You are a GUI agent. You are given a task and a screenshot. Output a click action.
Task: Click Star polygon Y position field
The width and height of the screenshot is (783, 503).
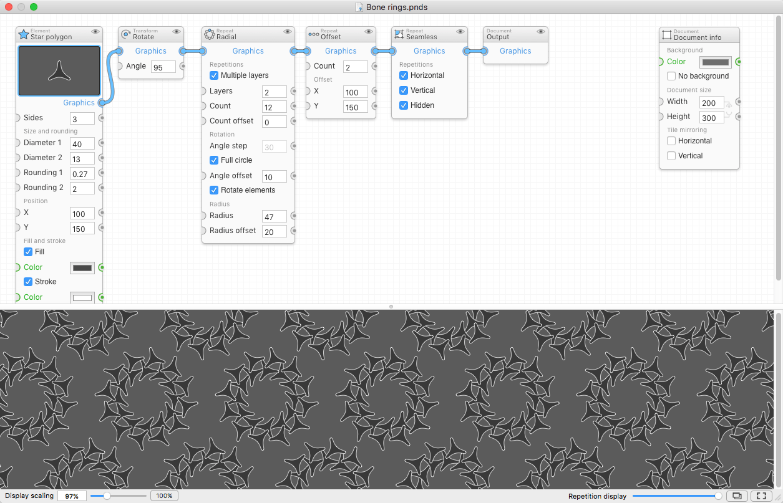tap(82, 229)
